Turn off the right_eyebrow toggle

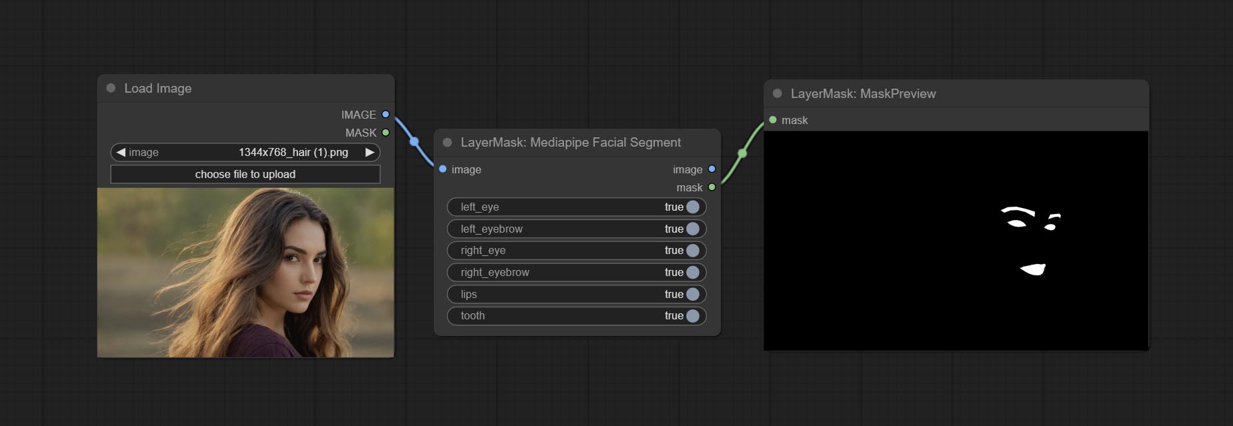tap(692, 272)
